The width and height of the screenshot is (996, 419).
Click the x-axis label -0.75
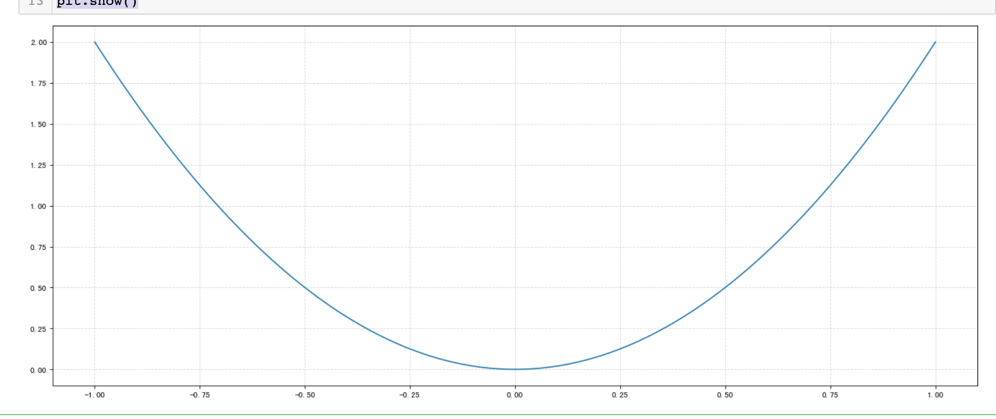pos(200,395)
